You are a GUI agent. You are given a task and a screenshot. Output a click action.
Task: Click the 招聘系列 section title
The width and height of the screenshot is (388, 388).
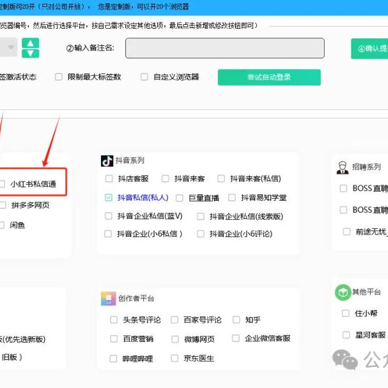coord(366,167)
